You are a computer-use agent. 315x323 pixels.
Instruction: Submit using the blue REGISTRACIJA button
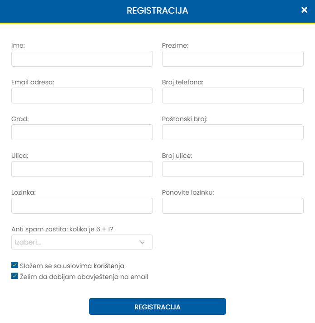pyautogui.click(x=157, y=307)
